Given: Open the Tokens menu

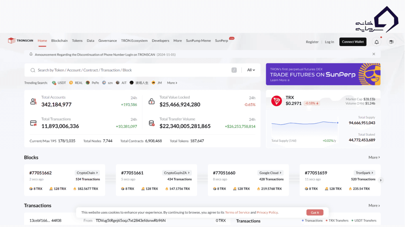Looking at the screenshot, I should pos(77,41).
